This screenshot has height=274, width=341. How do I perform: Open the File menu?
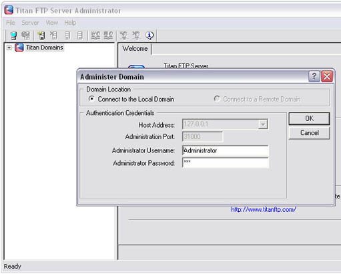tap(11, 23)
